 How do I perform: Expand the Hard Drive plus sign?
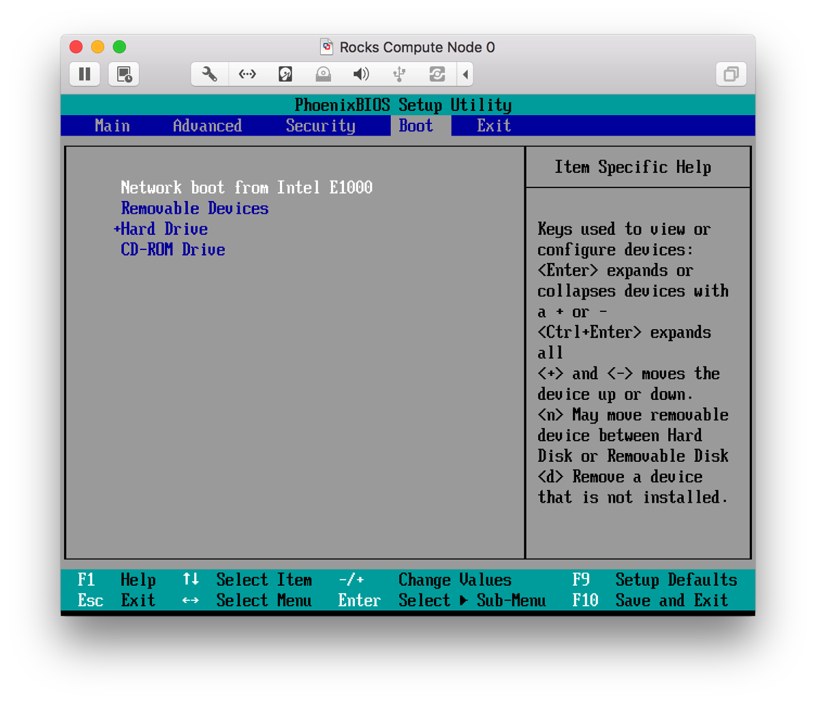[117, 229]
